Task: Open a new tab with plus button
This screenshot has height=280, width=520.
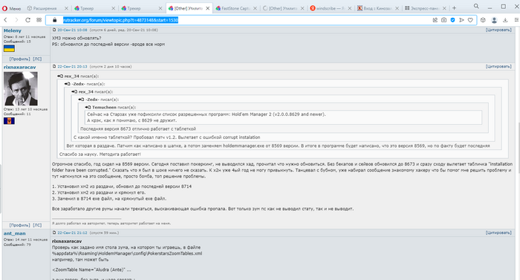Action: (x=455, y=8)
